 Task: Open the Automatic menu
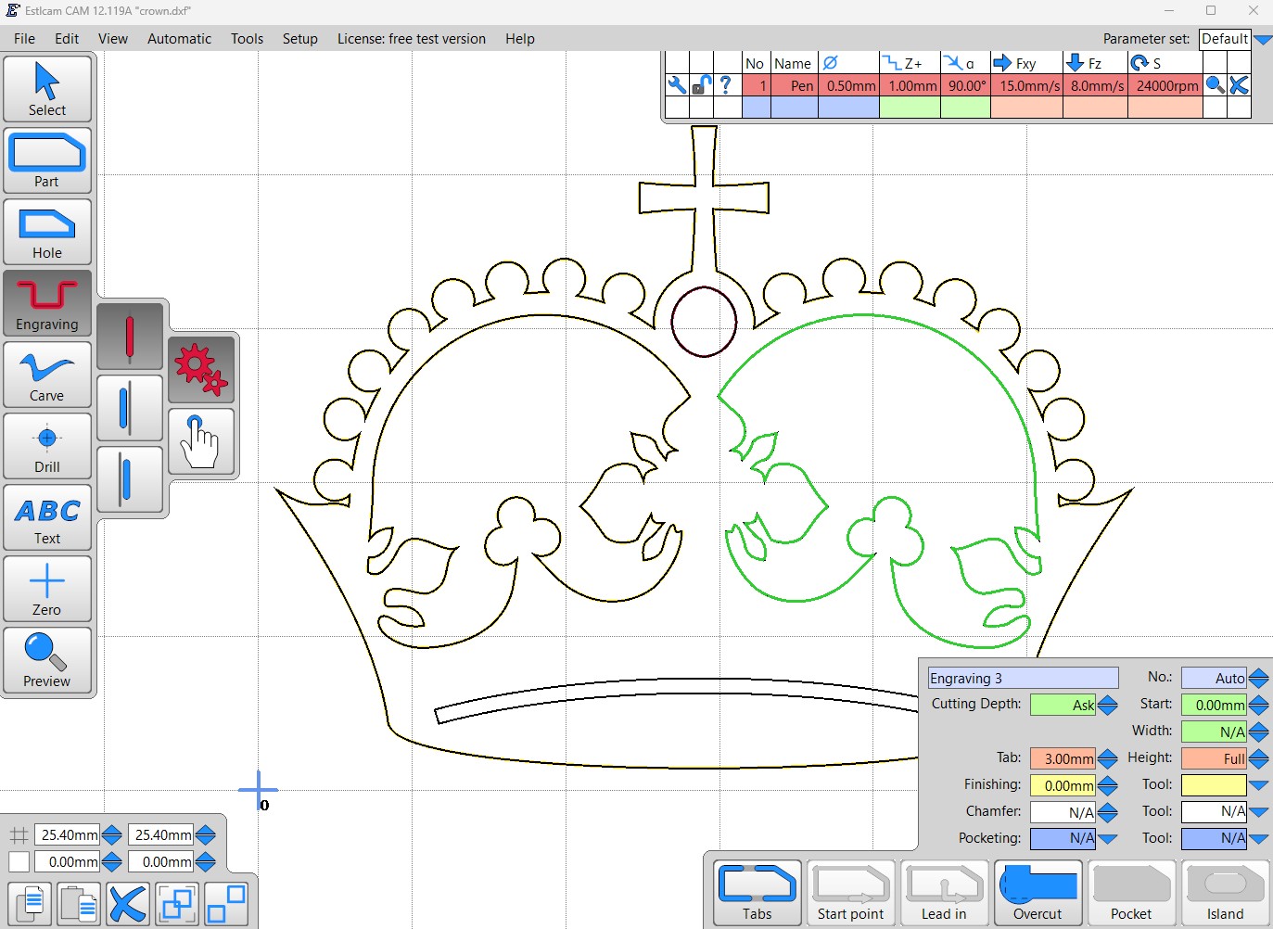(x=179, y=39)
